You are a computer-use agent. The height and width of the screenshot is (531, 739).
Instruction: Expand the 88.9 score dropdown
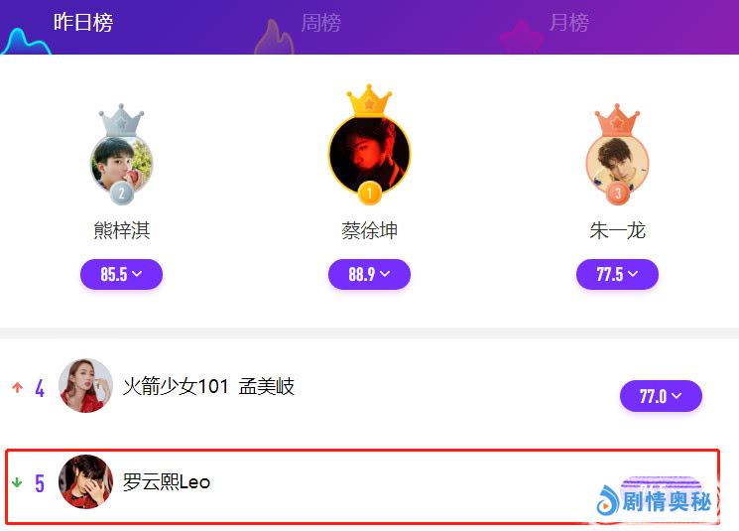(369, 274)
